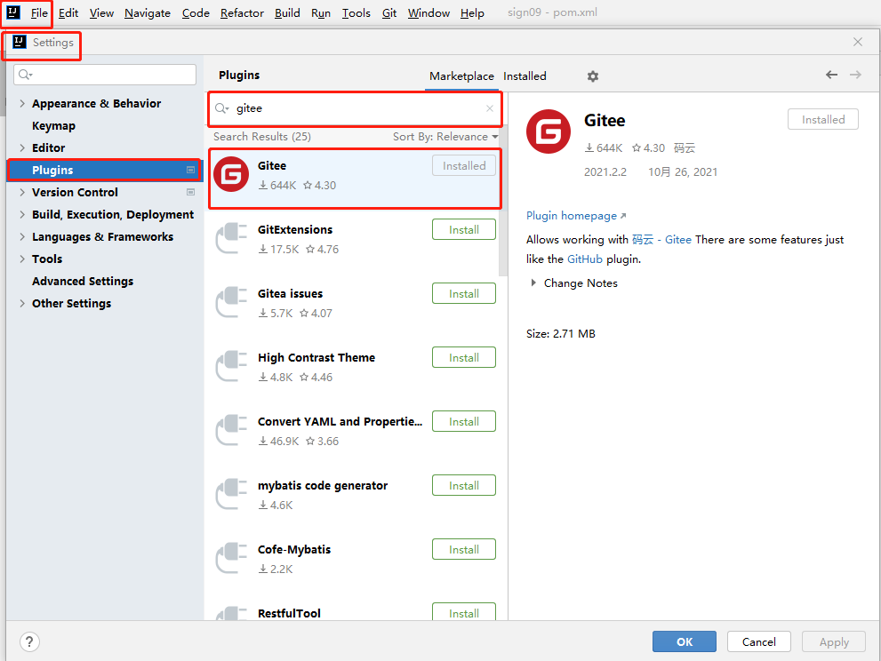Click the project-level marker beside Plugins
The width and height of the screenshot is (881, 661).
click(190, 170)
